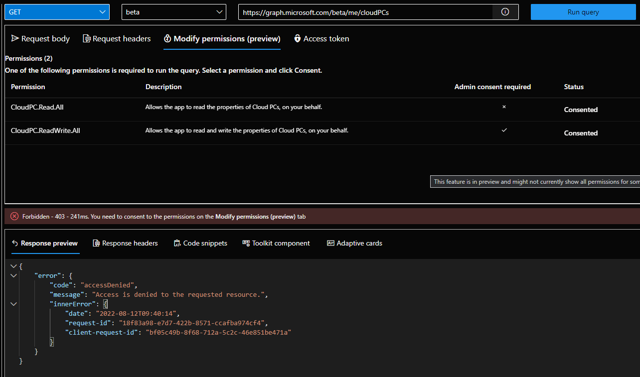Open the GET HTTP method dropdown
This screenshot has height=377, width=640.
[57, 12]
